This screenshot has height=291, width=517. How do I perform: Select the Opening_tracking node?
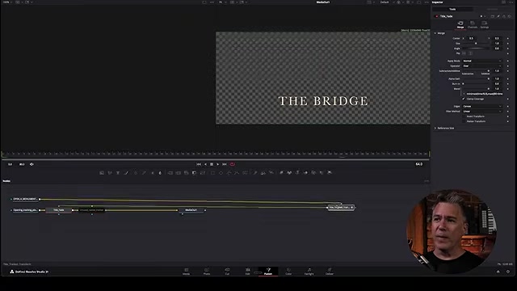click(x=25, y=210)
